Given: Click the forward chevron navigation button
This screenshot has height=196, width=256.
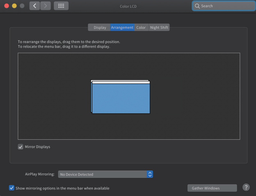Looking at the screenshot, I should click(x=46, y=6).
